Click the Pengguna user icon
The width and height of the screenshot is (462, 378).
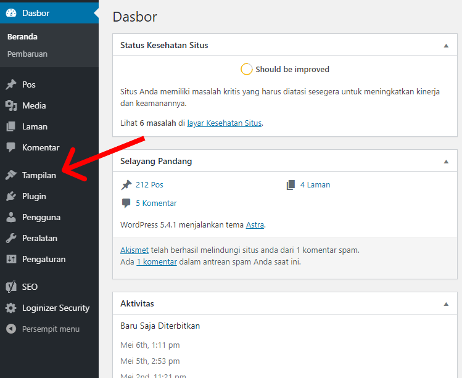(11, 217)
